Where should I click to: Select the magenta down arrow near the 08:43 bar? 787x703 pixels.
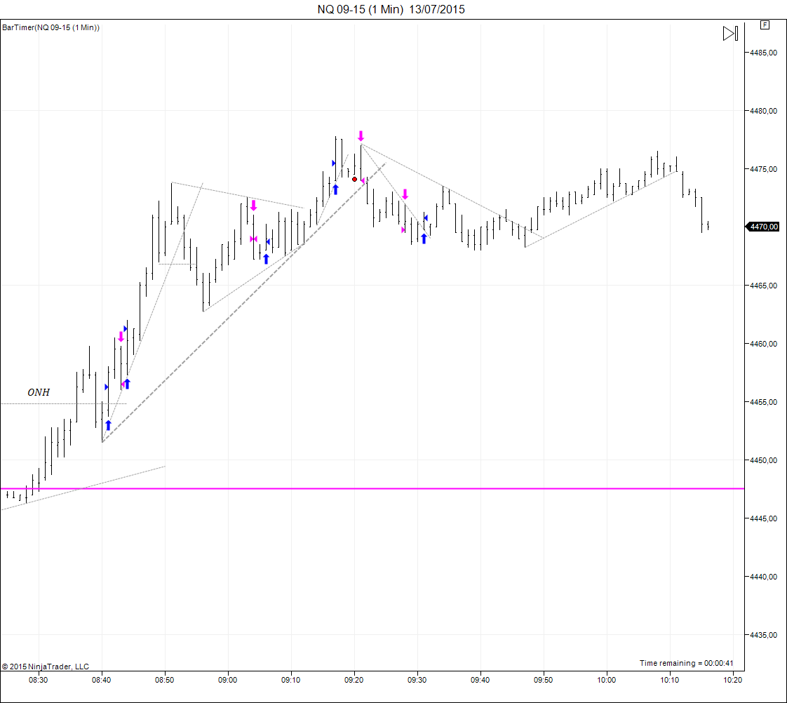[x=121, y=337]
